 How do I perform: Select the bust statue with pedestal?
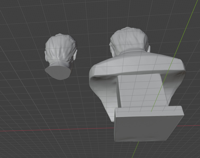pos(137,84)
